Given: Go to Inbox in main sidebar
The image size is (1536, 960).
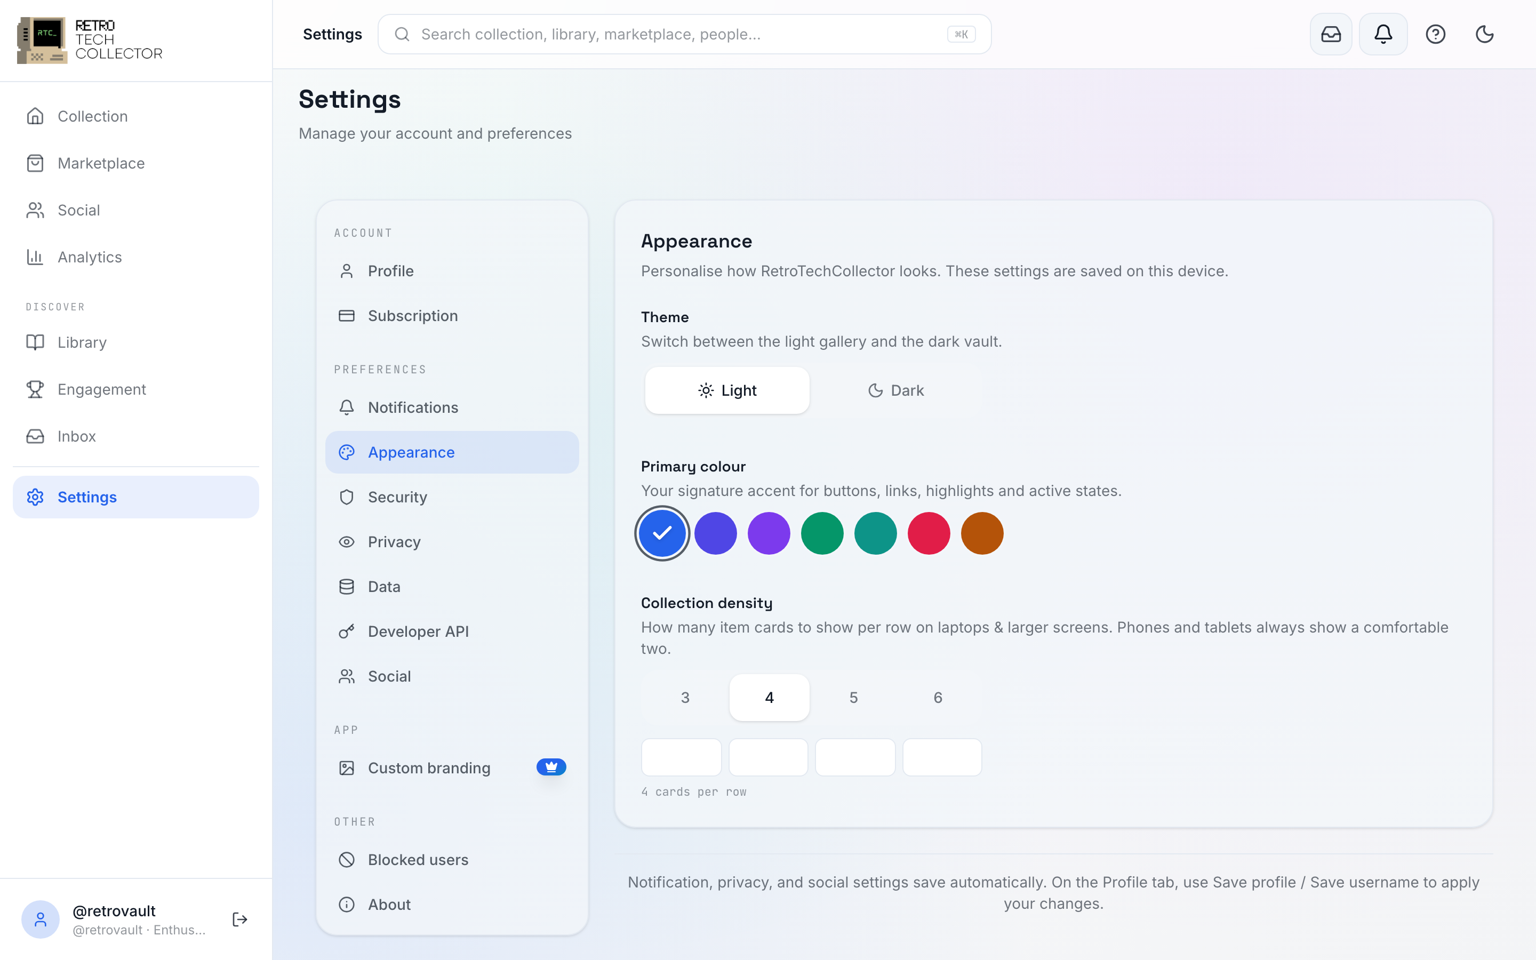Looking at the screenshot, I should (136, 436).
